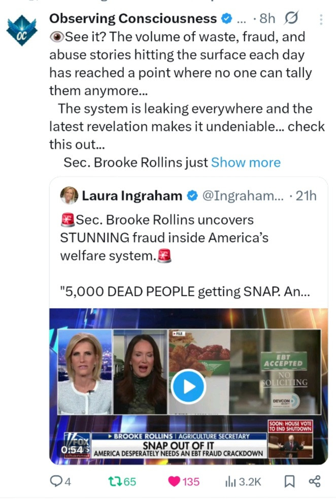This screenshot has height=499, width=336.
Task: Click the 8h post timestamp
Action: [267, 19]
